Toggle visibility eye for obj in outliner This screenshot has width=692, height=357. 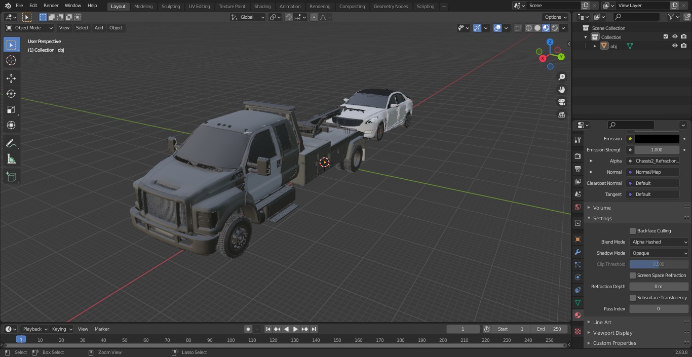click(x=675, y=46)
